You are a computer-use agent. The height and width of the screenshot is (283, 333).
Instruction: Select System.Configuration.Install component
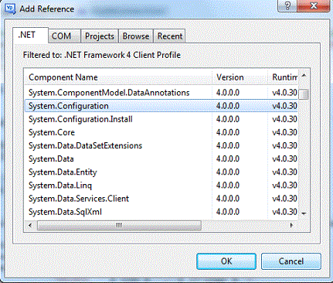coord(161,119)
